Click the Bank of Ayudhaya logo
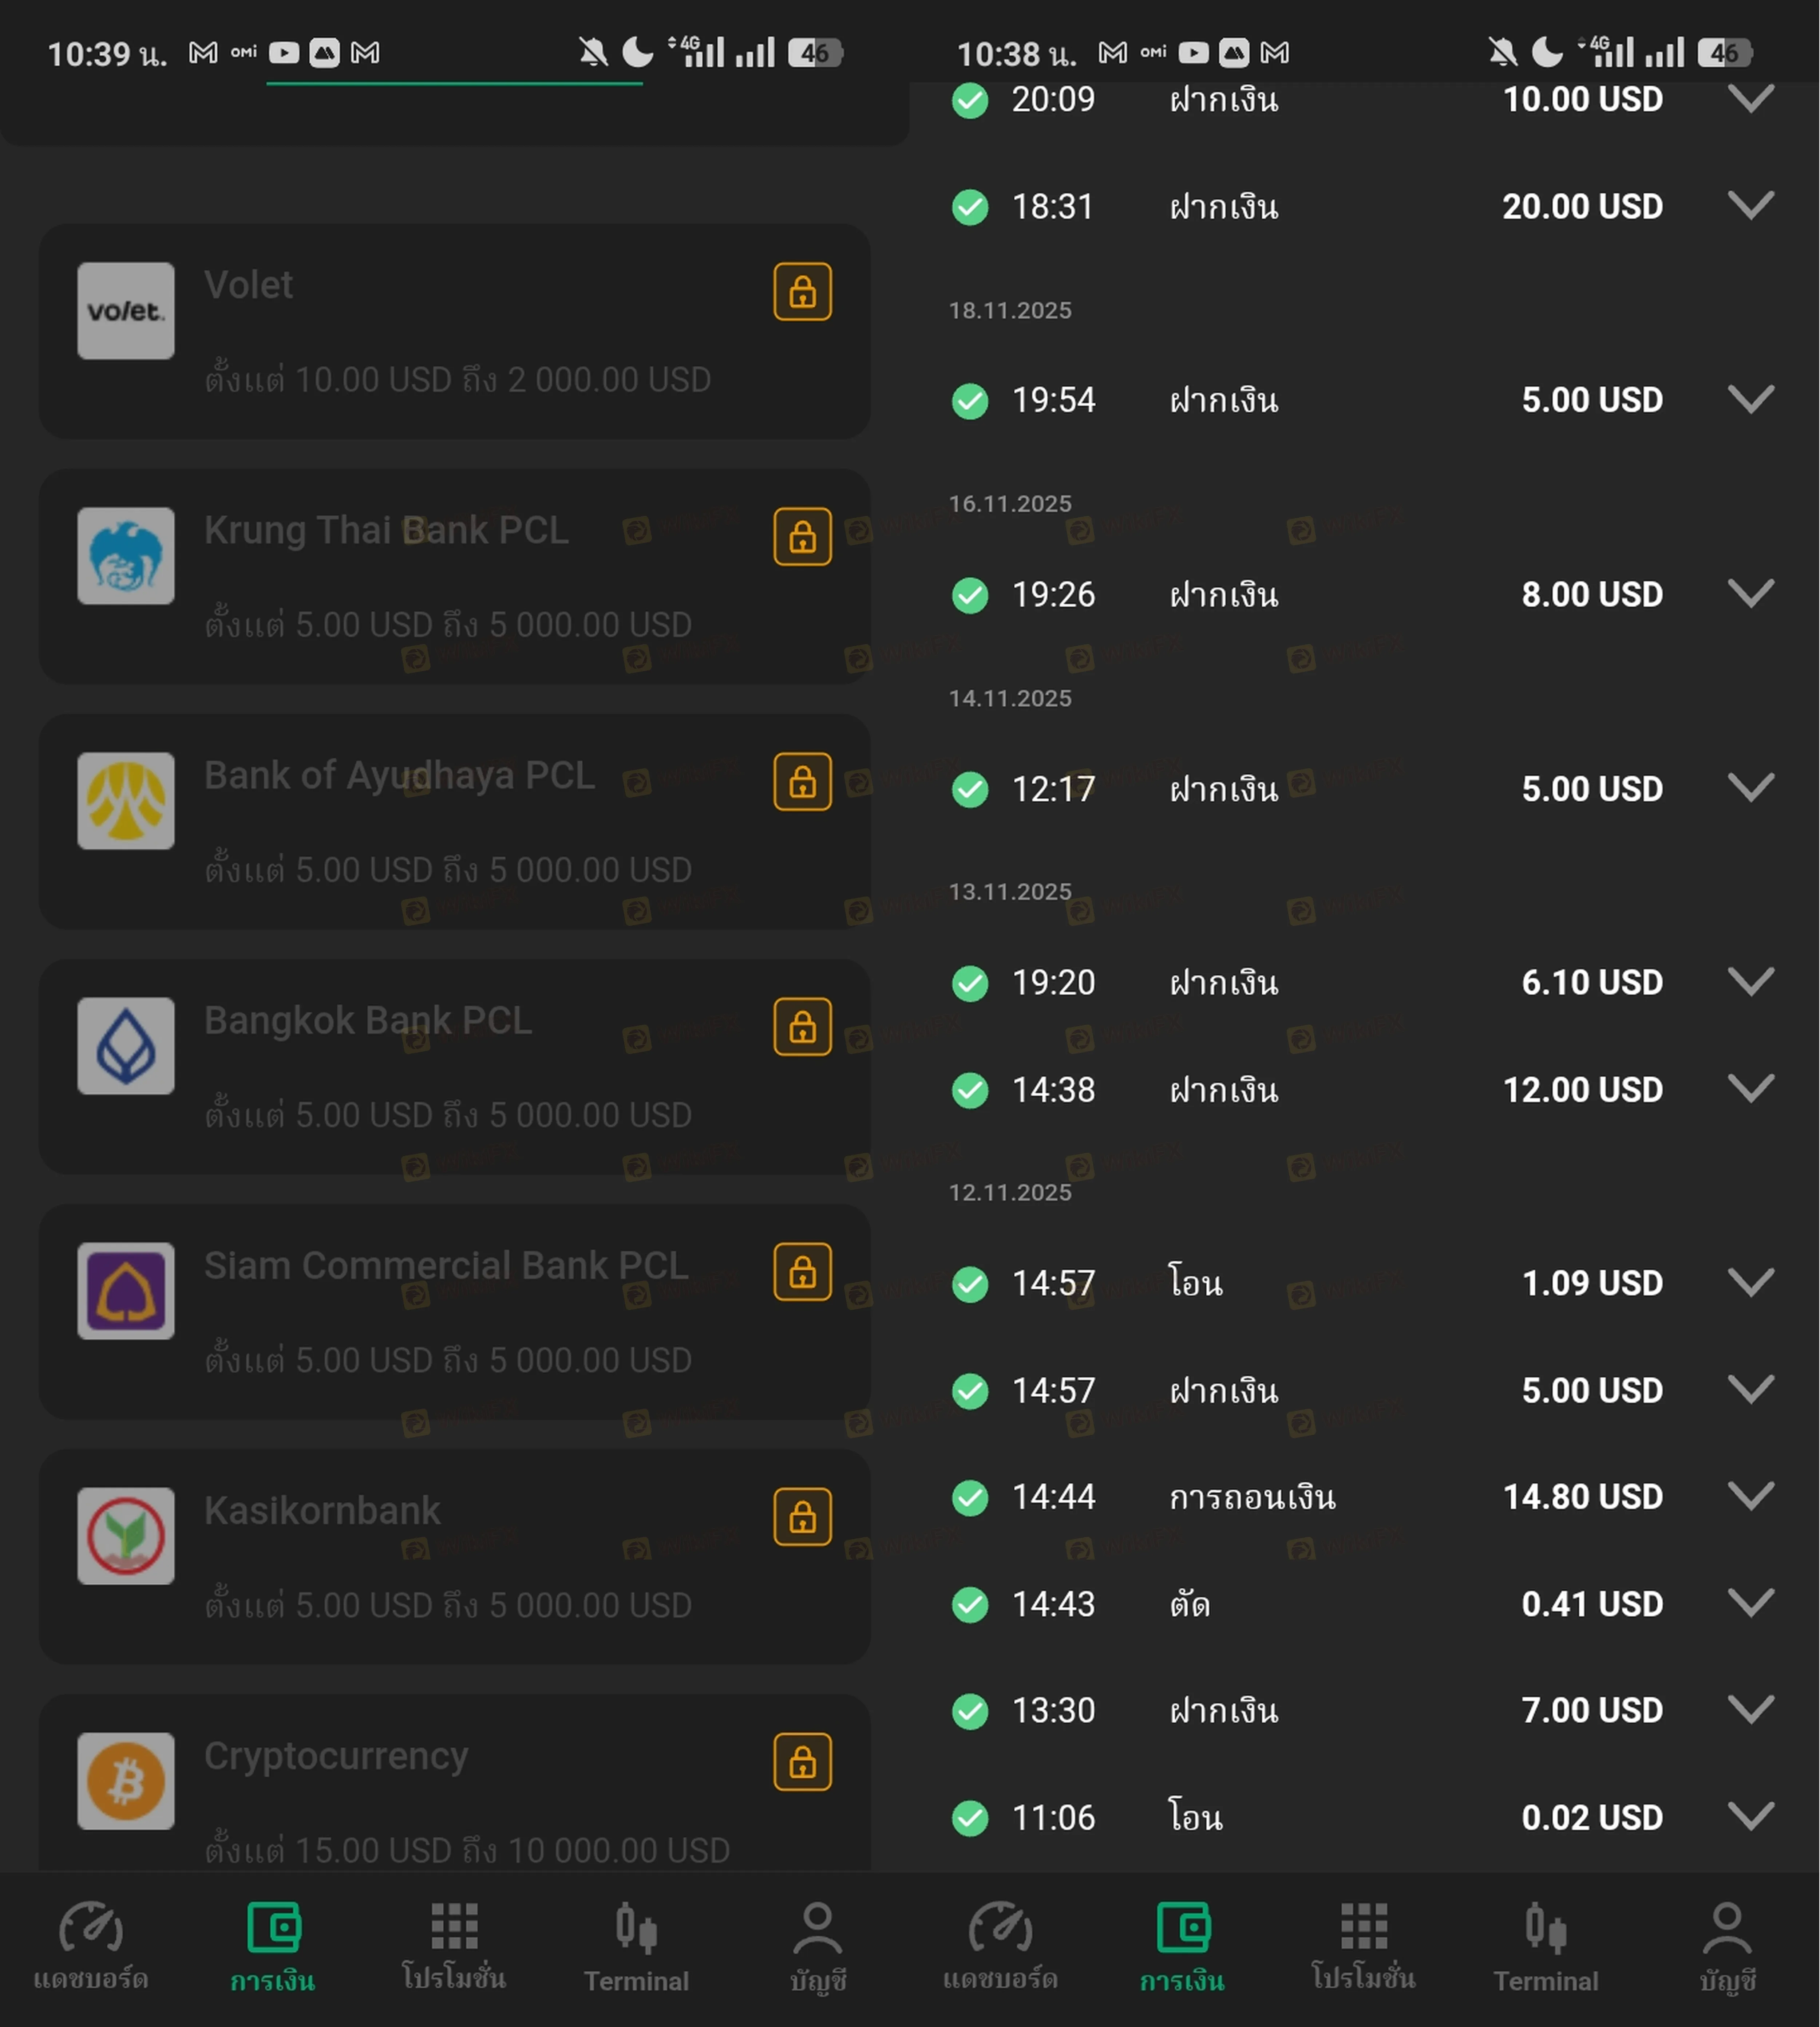 click(126, 800)
